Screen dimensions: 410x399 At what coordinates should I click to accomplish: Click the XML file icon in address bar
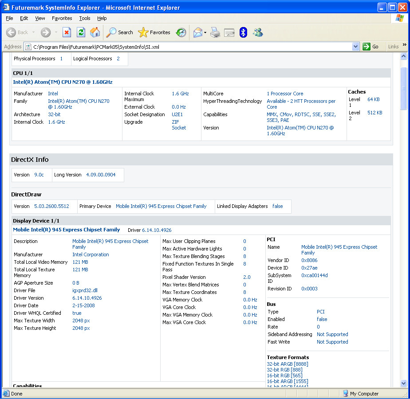(x=28, y=47)
